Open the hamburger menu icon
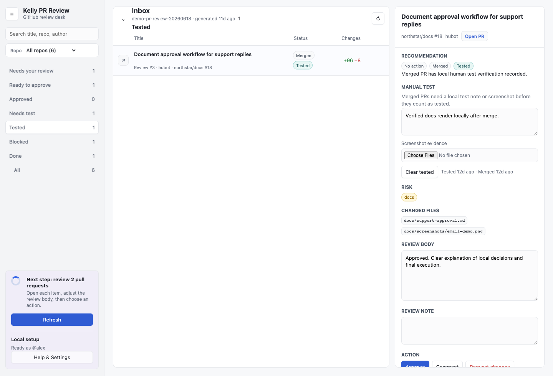This screenshot has width=553, height=376. [x=12, y=14]
